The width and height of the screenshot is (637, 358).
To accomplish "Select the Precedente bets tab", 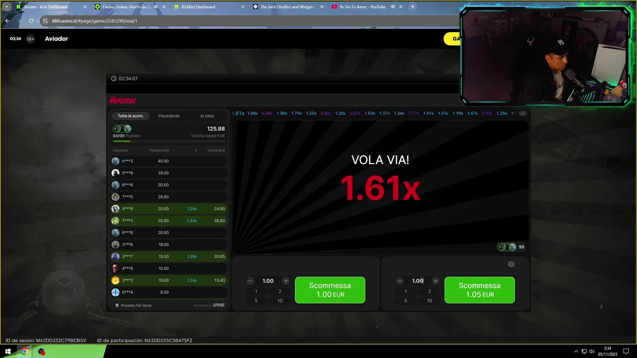I will pos(169,116).
